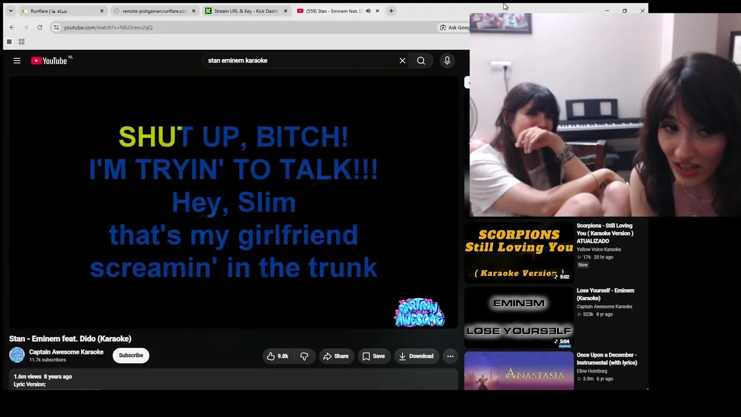Mute the Stan - Eminem tab audio
Screen dimensions: 741x417
368,10
